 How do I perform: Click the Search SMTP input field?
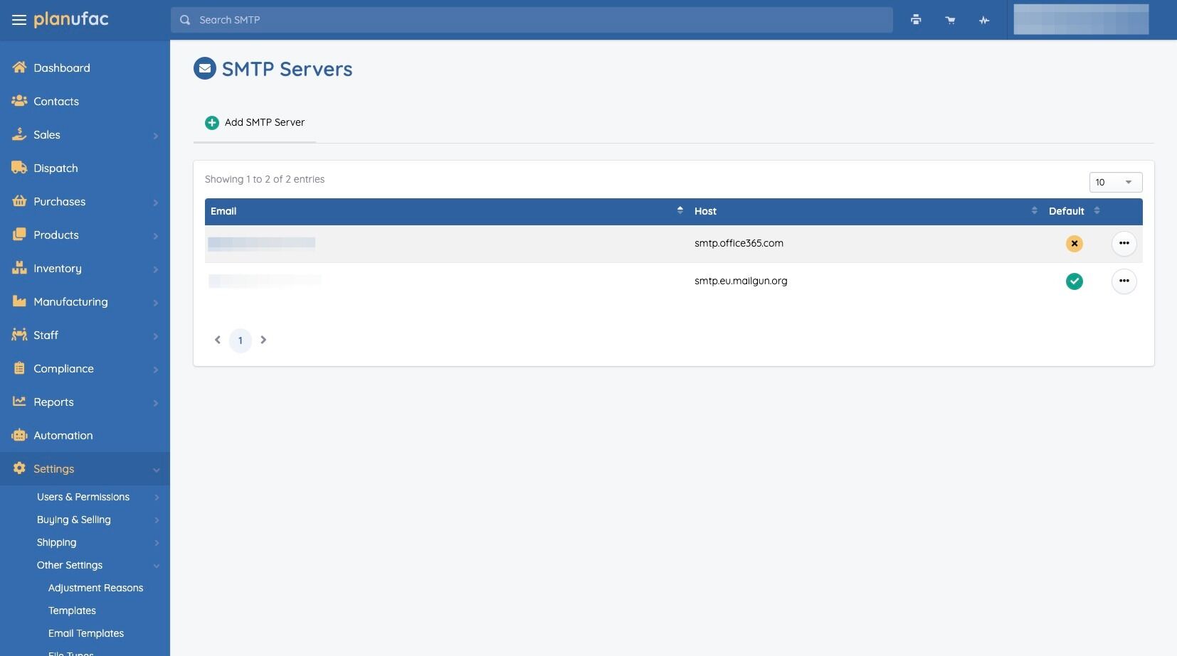pyautogui.click(x=531, y=20)
